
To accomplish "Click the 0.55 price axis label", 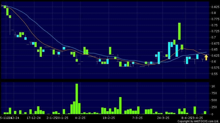I will pyautogui.click(x=215, y=74).
